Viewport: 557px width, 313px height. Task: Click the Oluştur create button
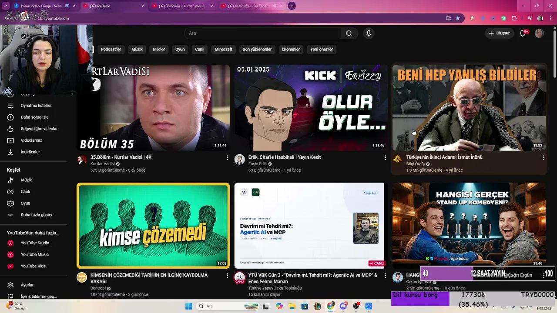tap(499, 33)
